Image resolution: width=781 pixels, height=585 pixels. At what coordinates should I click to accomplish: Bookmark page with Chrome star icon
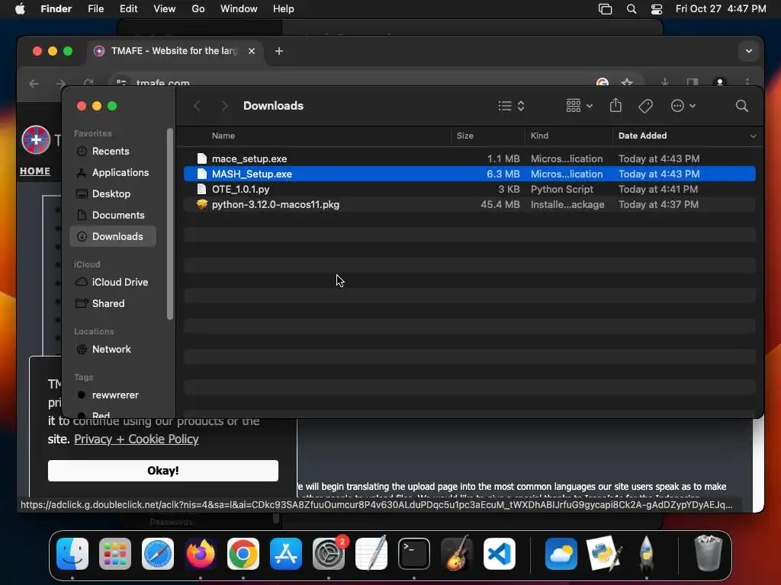coord(627,82)
